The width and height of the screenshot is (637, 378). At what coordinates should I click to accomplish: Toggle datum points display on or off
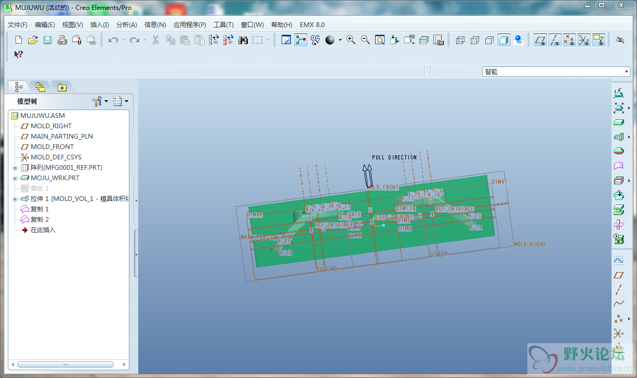click(x=570, y=40)
